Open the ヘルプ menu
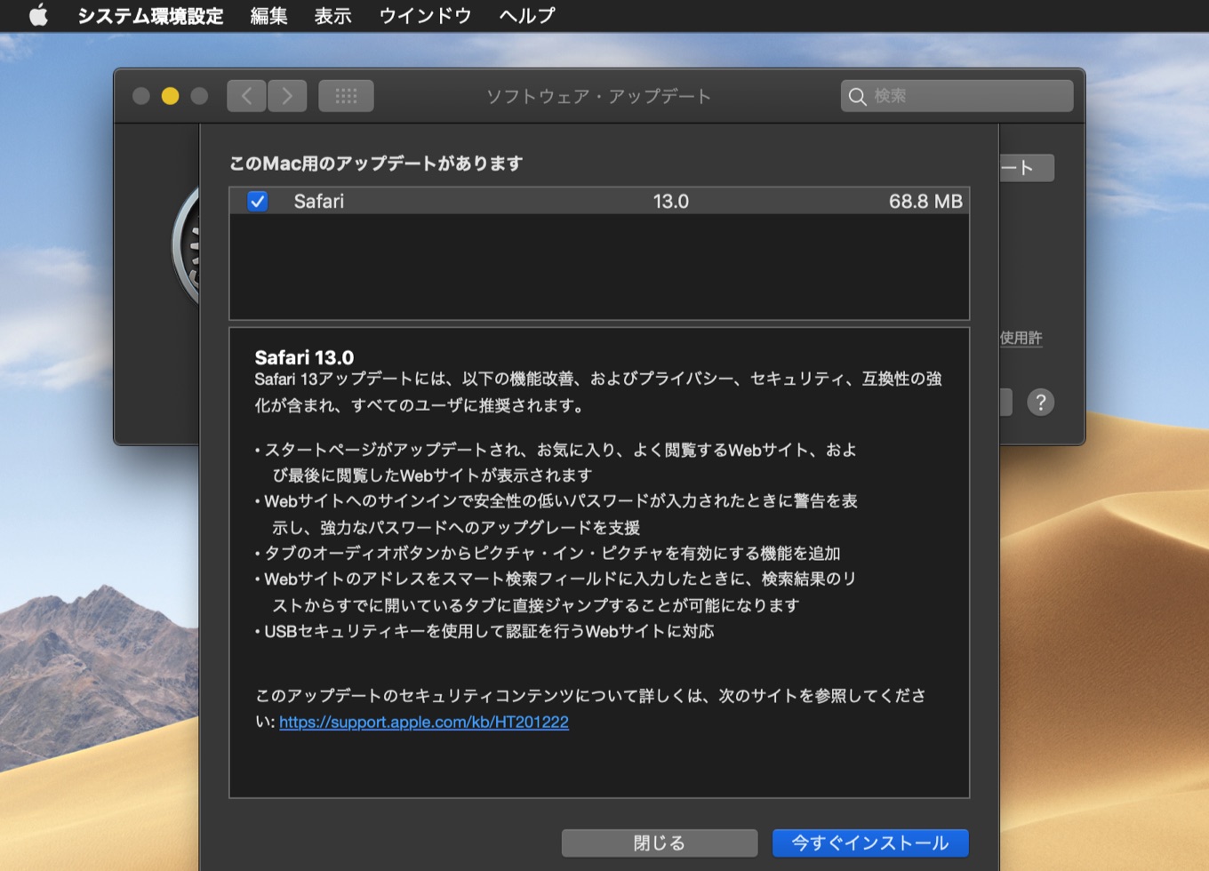This screenshot has height=871, width=1209. click(527, 15)
